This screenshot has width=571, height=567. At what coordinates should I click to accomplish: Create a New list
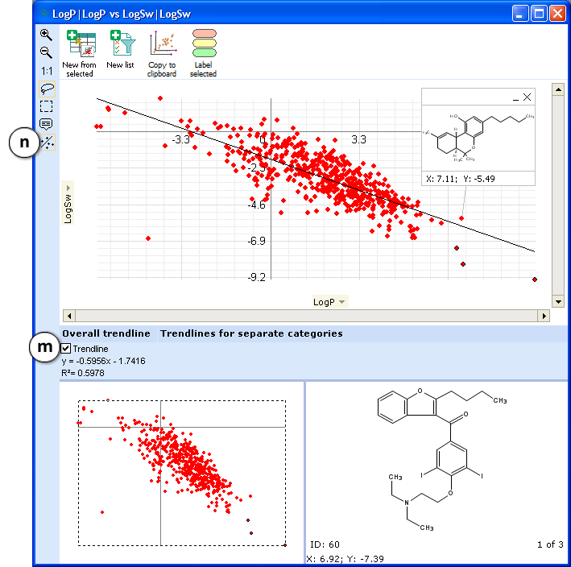[x=121, y=50]
